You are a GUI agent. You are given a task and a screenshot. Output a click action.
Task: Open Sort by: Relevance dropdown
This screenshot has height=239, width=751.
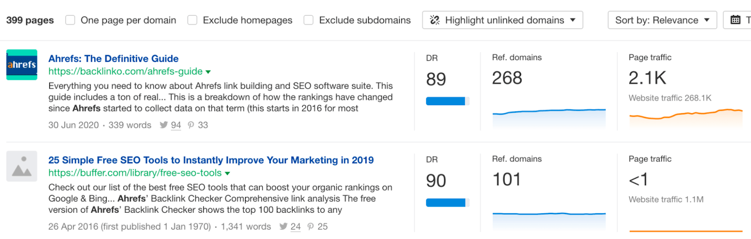(662, 20)
